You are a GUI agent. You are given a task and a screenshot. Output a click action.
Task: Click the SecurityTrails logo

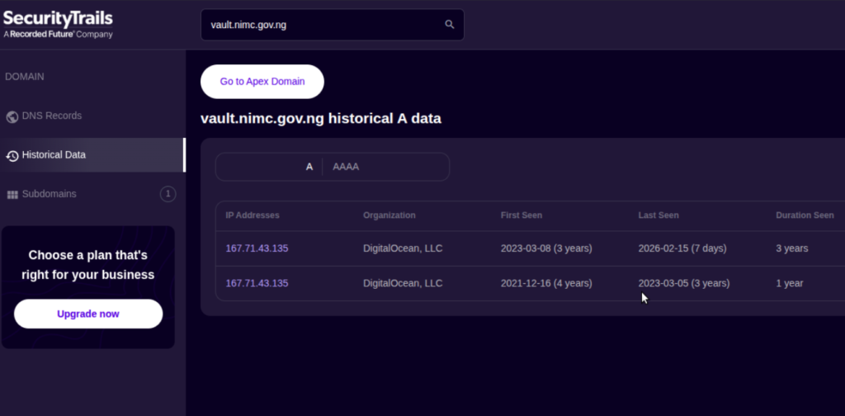click(x=58, y=24)
